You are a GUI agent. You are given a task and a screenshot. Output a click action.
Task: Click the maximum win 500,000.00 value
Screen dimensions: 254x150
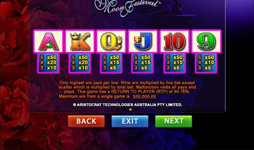point(144,97)
